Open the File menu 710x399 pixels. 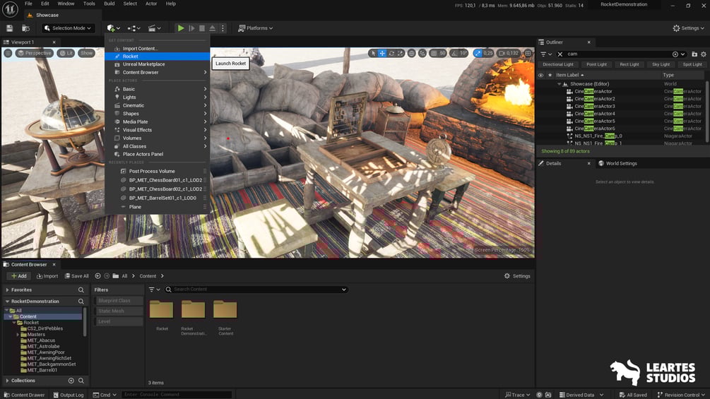pos(28,4)
